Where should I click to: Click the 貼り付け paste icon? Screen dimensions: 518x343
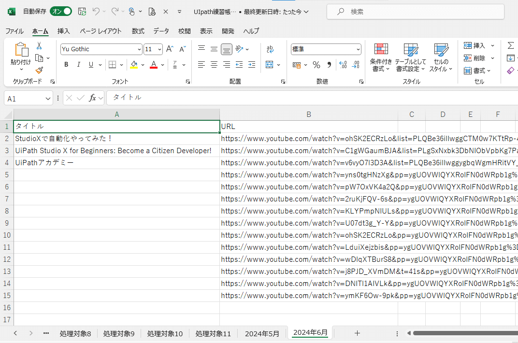tap(21, 50)
